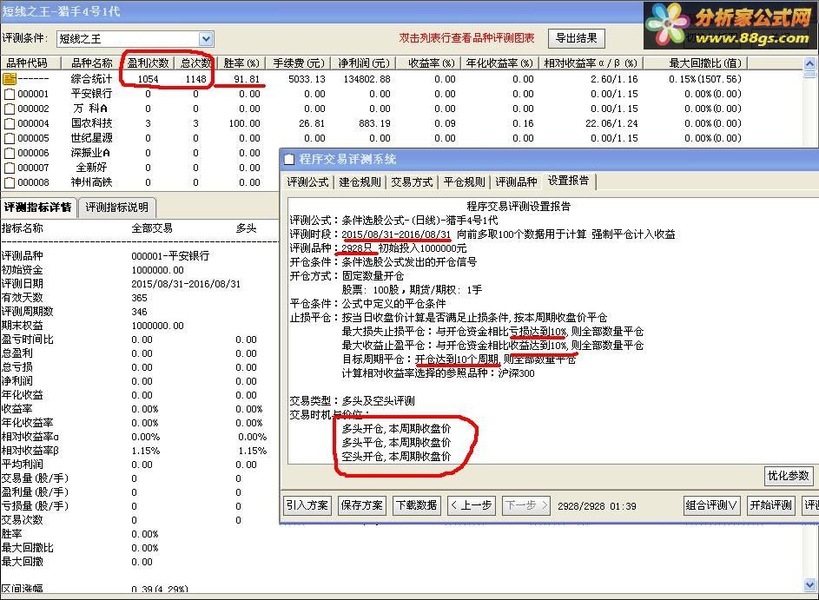The image size is (819, 600).
Task: Go back with 上一步 button
Action: click(x=471, y=505)
